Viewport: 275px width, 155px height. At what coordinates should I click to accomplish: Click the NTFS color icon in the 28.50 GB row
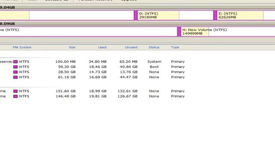point(15,72)
